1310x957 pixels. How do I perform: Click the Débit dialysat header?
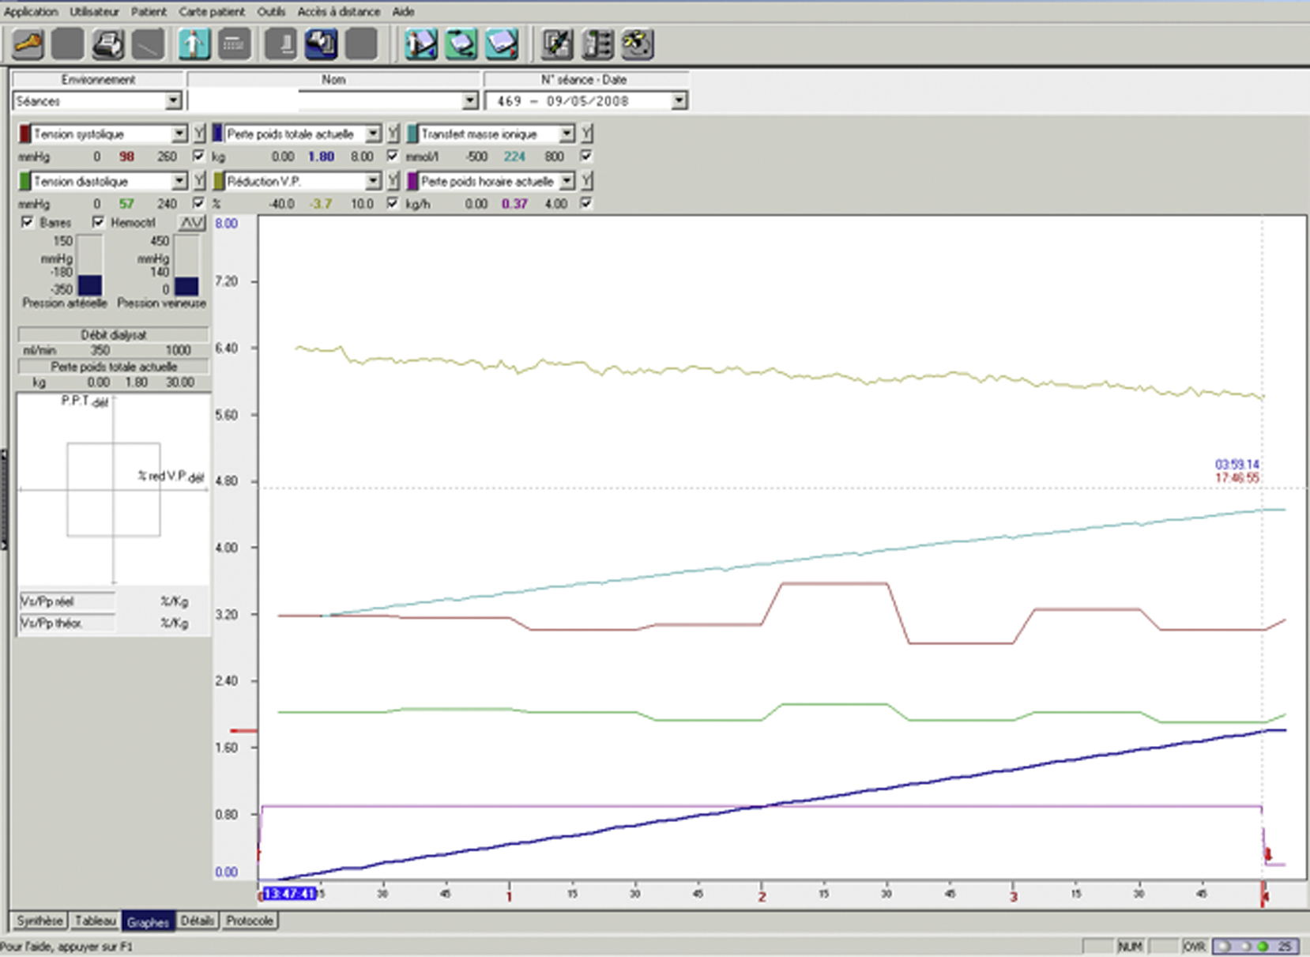point(114,334)
